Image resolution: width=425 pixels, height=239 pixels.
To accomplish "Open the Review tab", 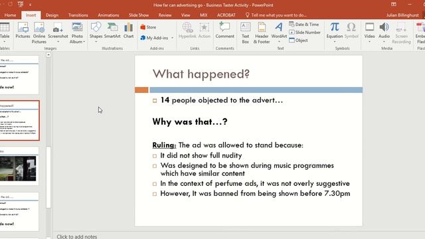I will (x=165, y=15).
